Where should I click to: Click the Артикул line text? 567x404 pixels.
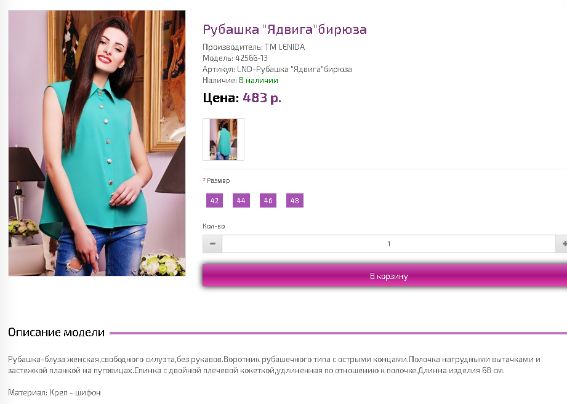[277, 69]
